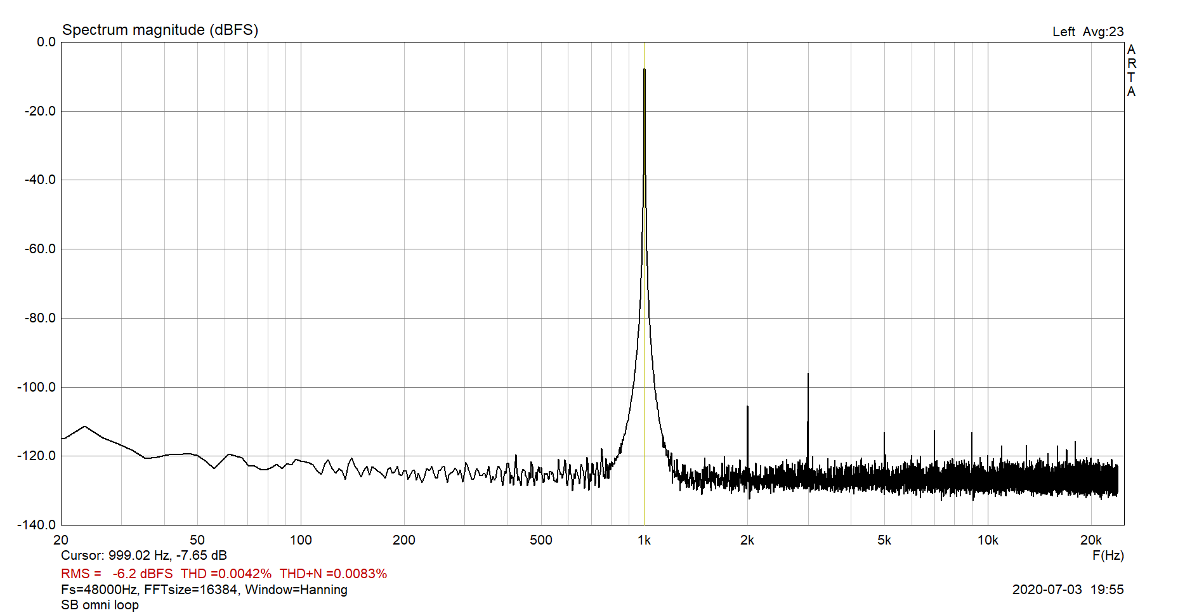Click the "20k" frequency axis label
Image resolution: width=1185 pixels, height=615 pixels.
(1091, 540)
